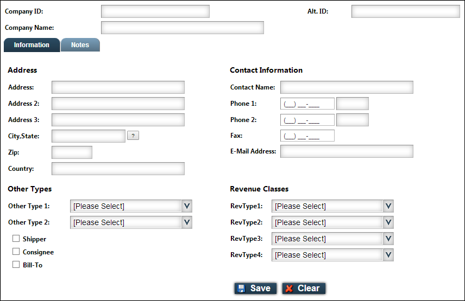Viewport: 465px width, 301px height.
Task: Toggle the Consignee checkbox
Action: point(16,252)
